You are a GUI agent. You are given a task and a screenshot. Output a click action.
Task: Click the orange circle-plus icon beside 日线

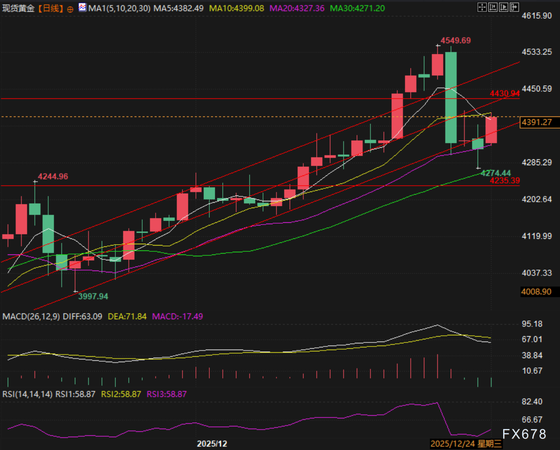[70, 8]
